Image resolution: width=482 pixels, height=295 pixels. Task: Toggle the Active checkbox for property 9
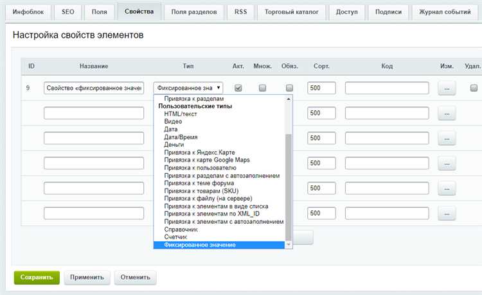click(x=238, y=88)
